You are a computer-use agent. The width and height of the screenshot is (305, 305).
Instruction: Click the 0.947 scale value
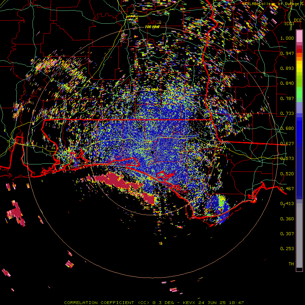tap(287, 53)
